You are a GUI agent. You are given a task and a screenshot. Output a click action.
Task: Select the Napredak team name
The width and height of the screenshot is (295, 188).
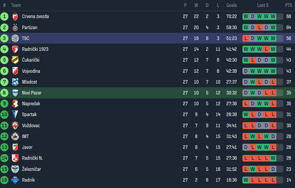coord(31,103)
